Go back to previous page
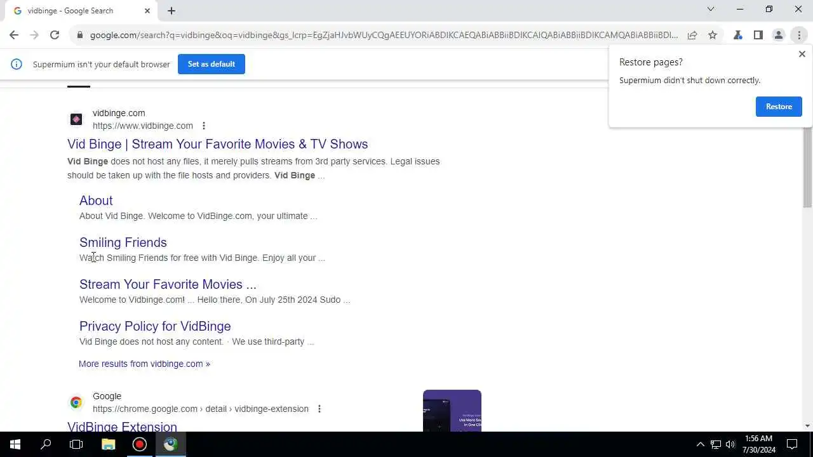The width and height of the screenshot is (813, 457). [14, 35]
